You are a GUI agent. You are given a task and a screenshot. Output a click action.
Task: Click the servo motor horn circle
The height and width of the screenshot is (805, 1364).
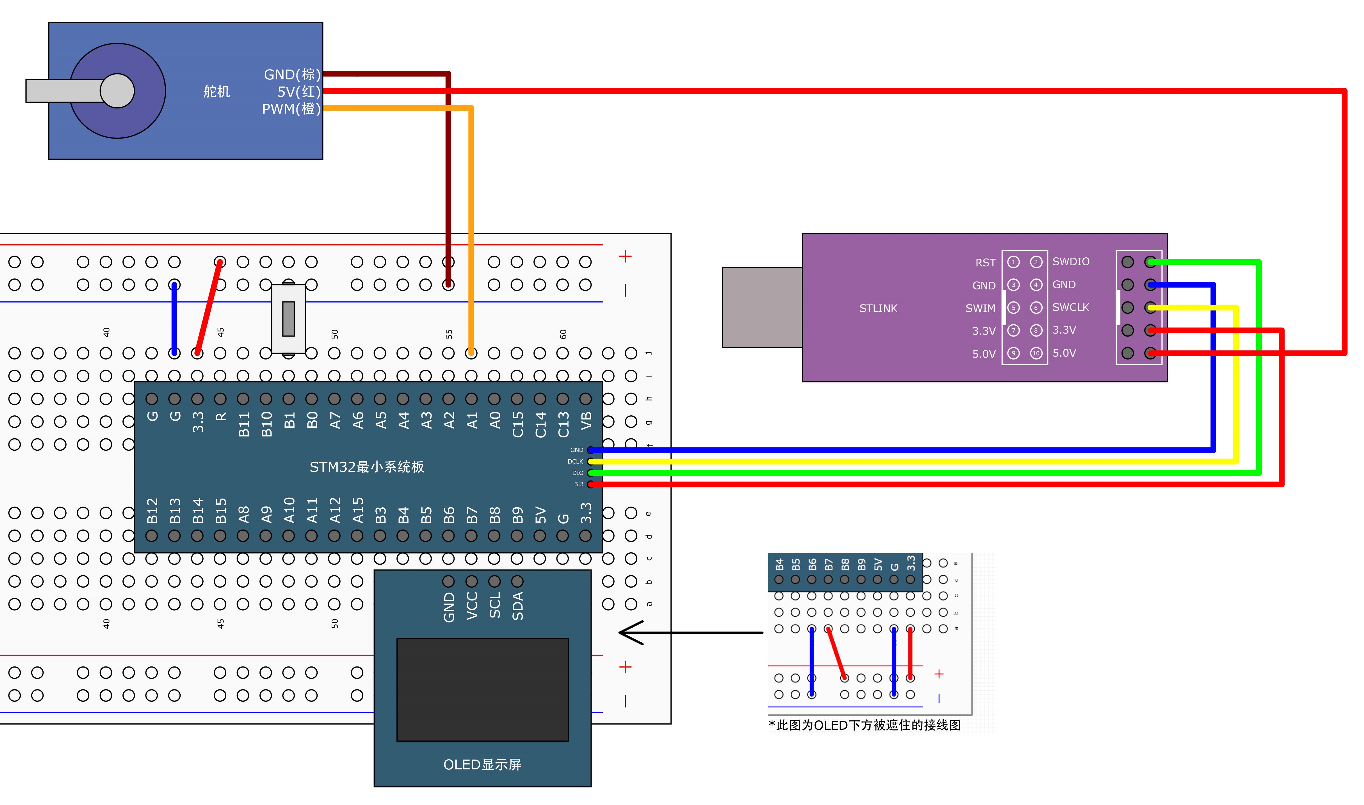tap(117, 91)
